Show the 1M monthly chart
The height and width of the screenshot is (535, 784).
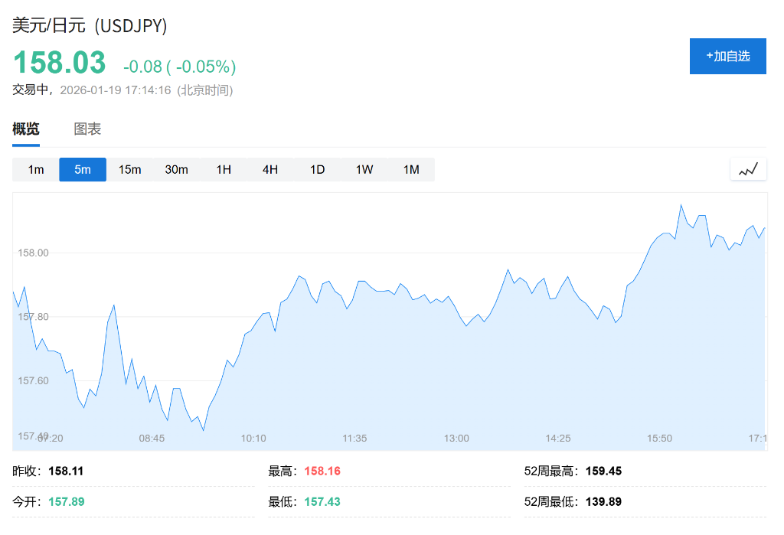point(411,169)
